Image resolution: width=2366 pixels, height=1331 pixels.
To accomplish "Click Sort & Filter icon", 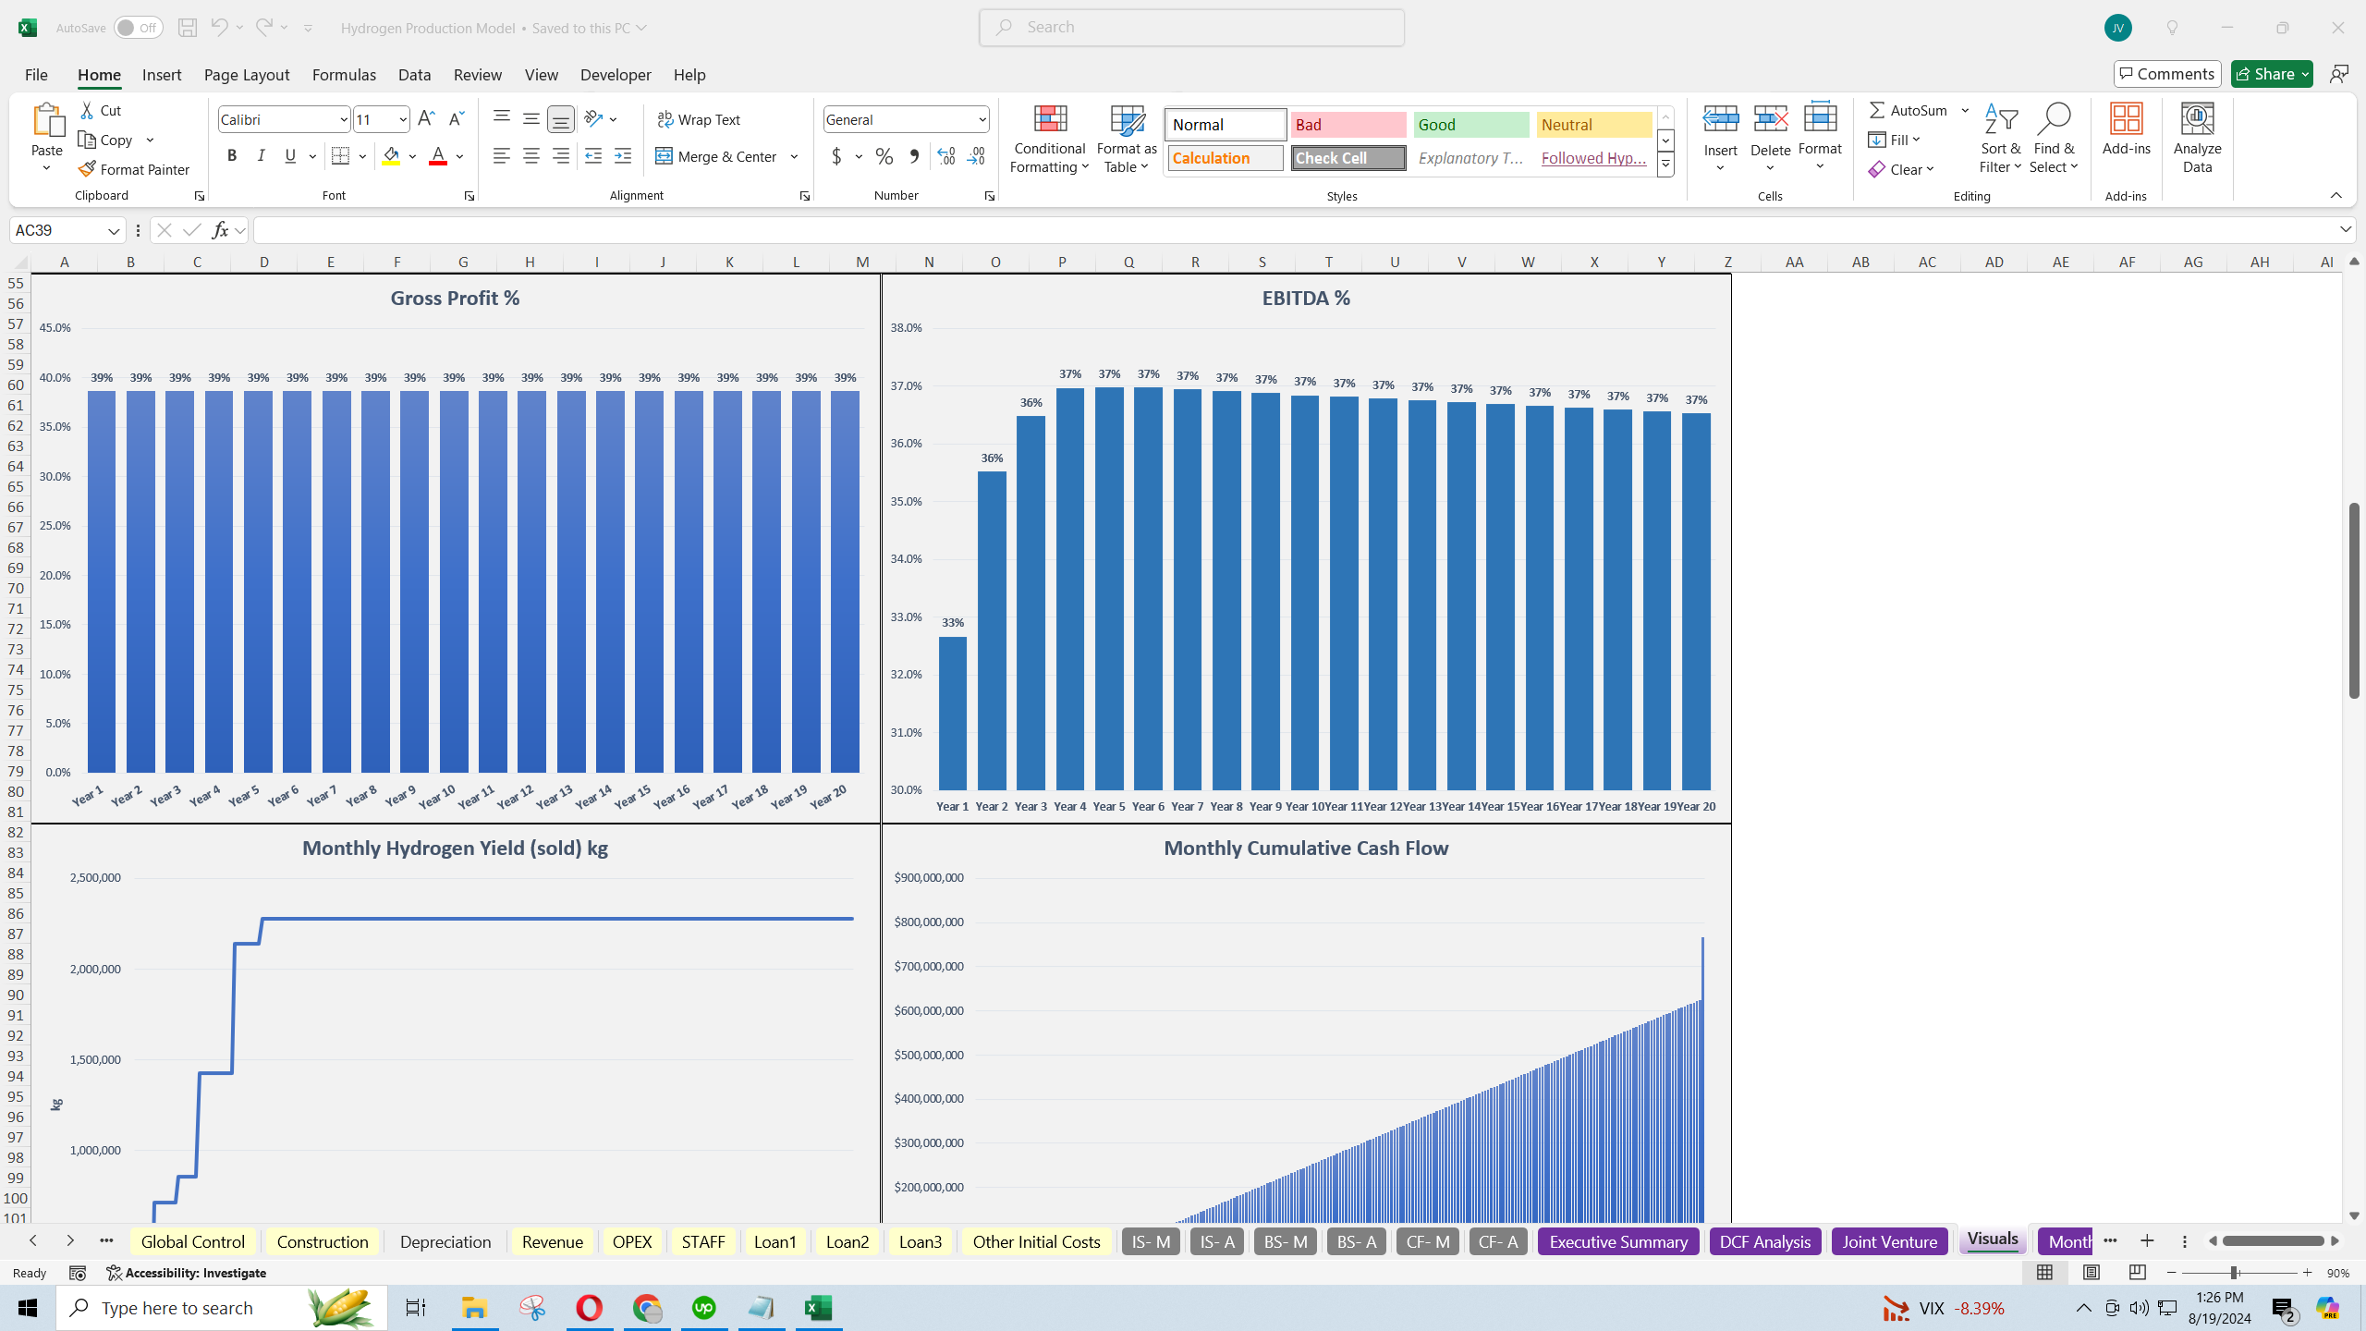I will (x=2001, y=120).
